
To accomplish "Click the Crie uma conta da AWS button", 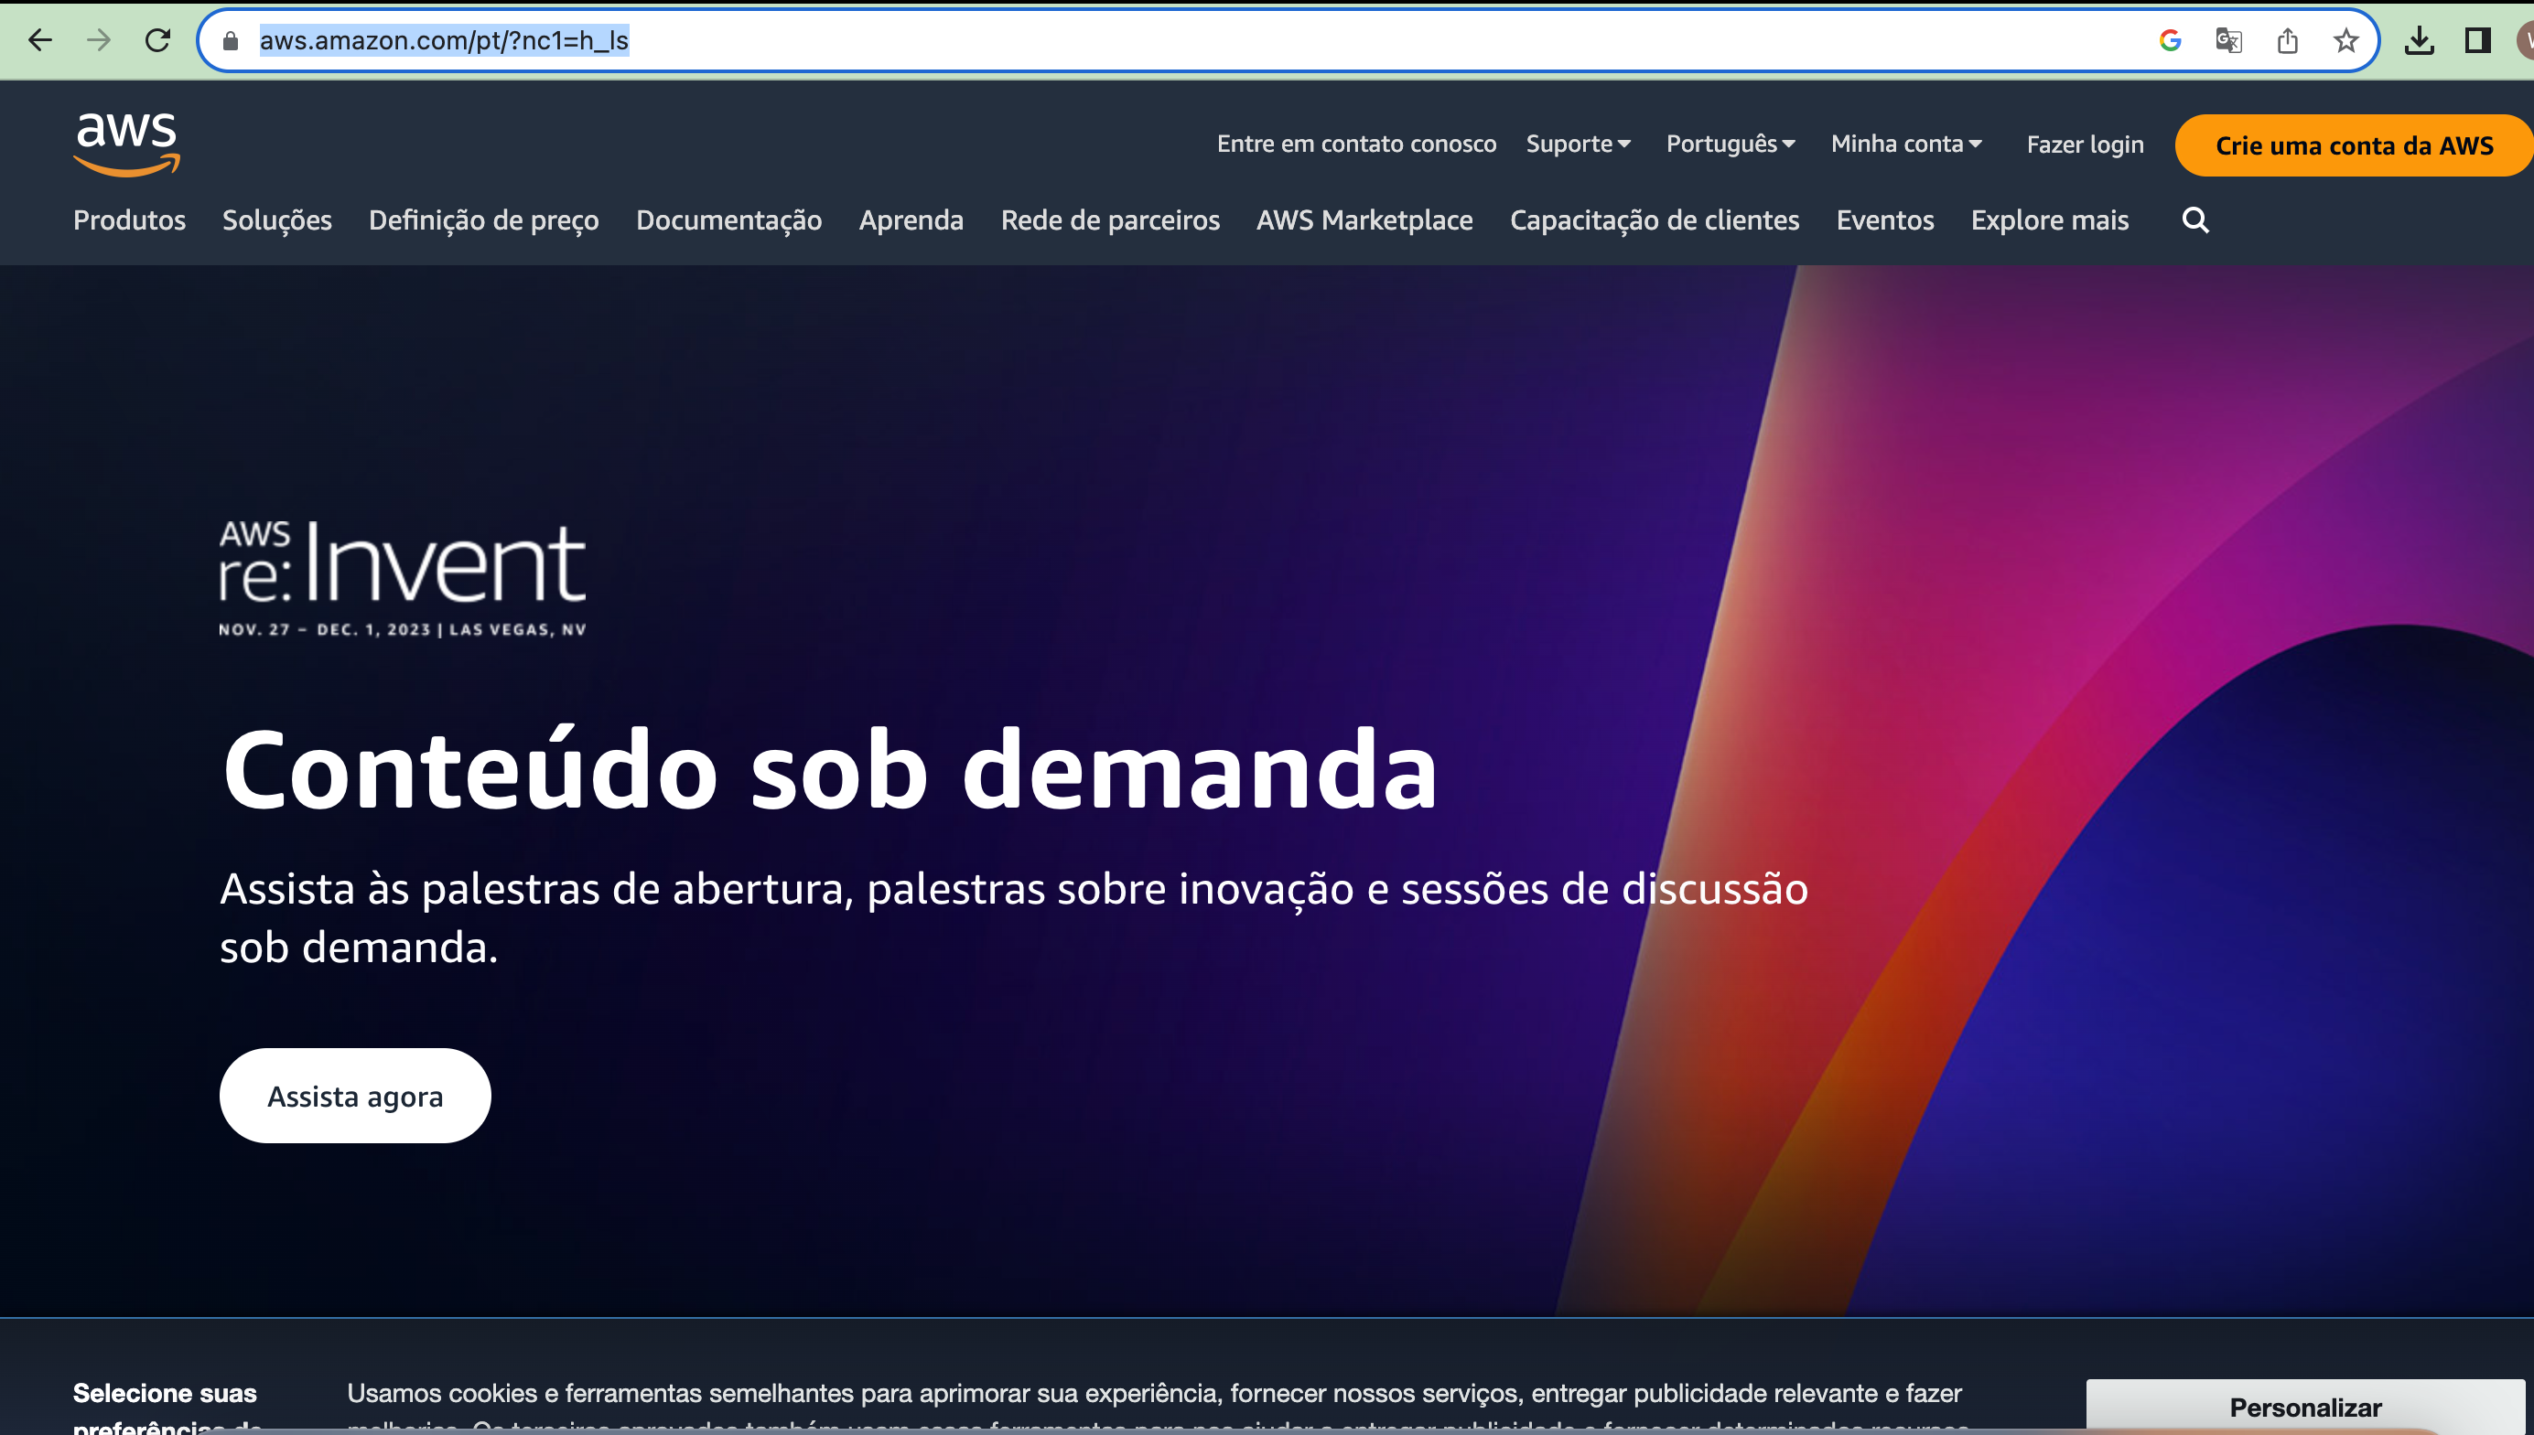I will 2354,145.
